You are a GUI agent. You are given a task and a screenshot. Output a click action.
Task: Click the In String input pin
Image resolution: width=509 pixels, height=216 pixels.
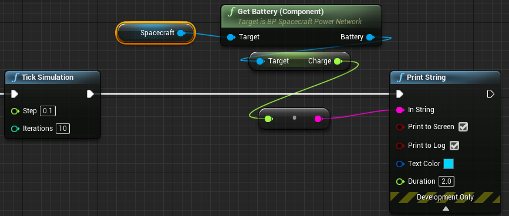point(400,110)
